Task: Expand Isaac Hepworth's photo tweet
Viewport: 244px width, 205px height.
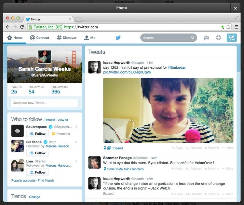Action: [117, 148]
